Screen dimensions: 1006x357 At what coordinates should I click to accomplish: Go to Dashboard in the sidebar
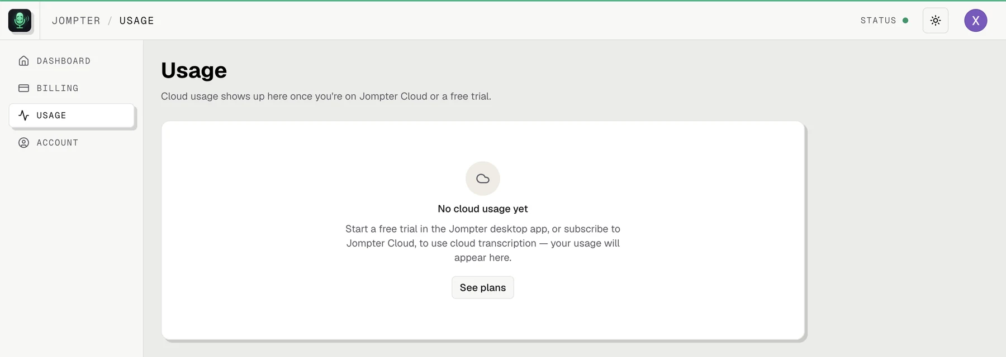click(x=72, y=61)
